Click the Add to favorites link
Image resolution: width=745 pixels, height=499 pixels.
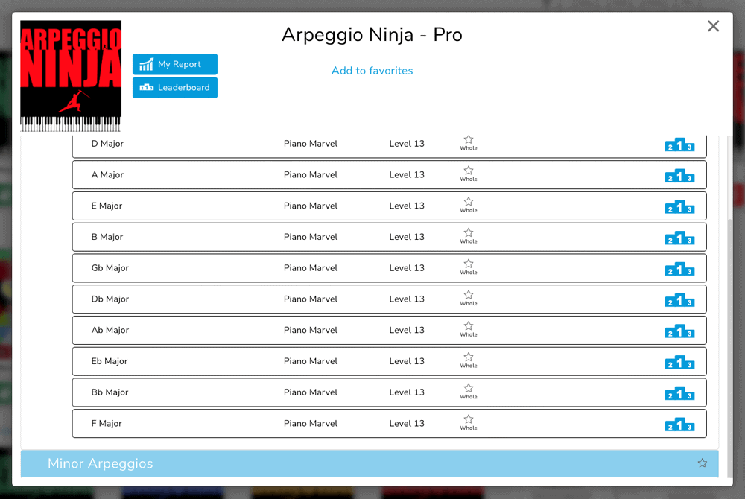click(372, 71)
